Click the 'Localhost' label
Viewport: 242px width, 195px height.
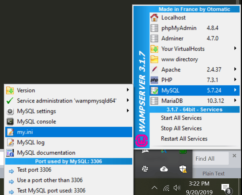coord(173,18)
